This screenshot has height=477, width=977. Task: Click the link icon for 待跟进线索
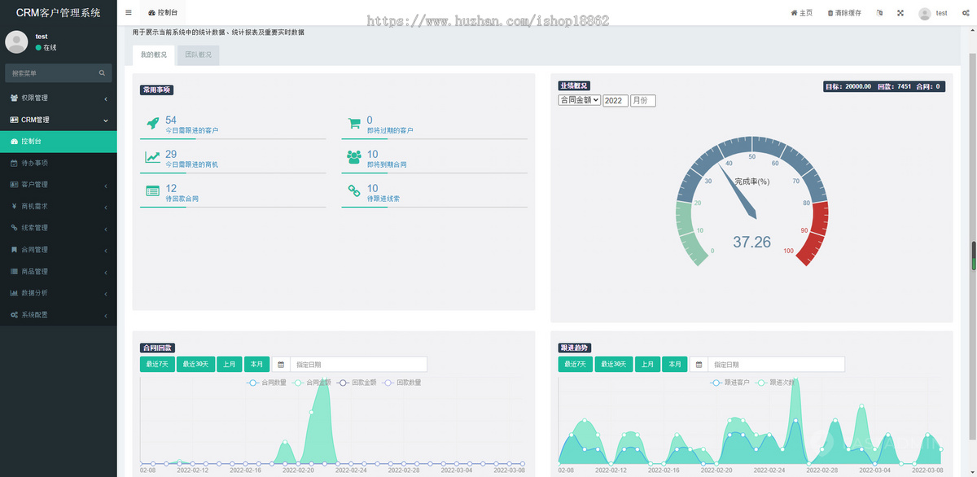point(354,191)
